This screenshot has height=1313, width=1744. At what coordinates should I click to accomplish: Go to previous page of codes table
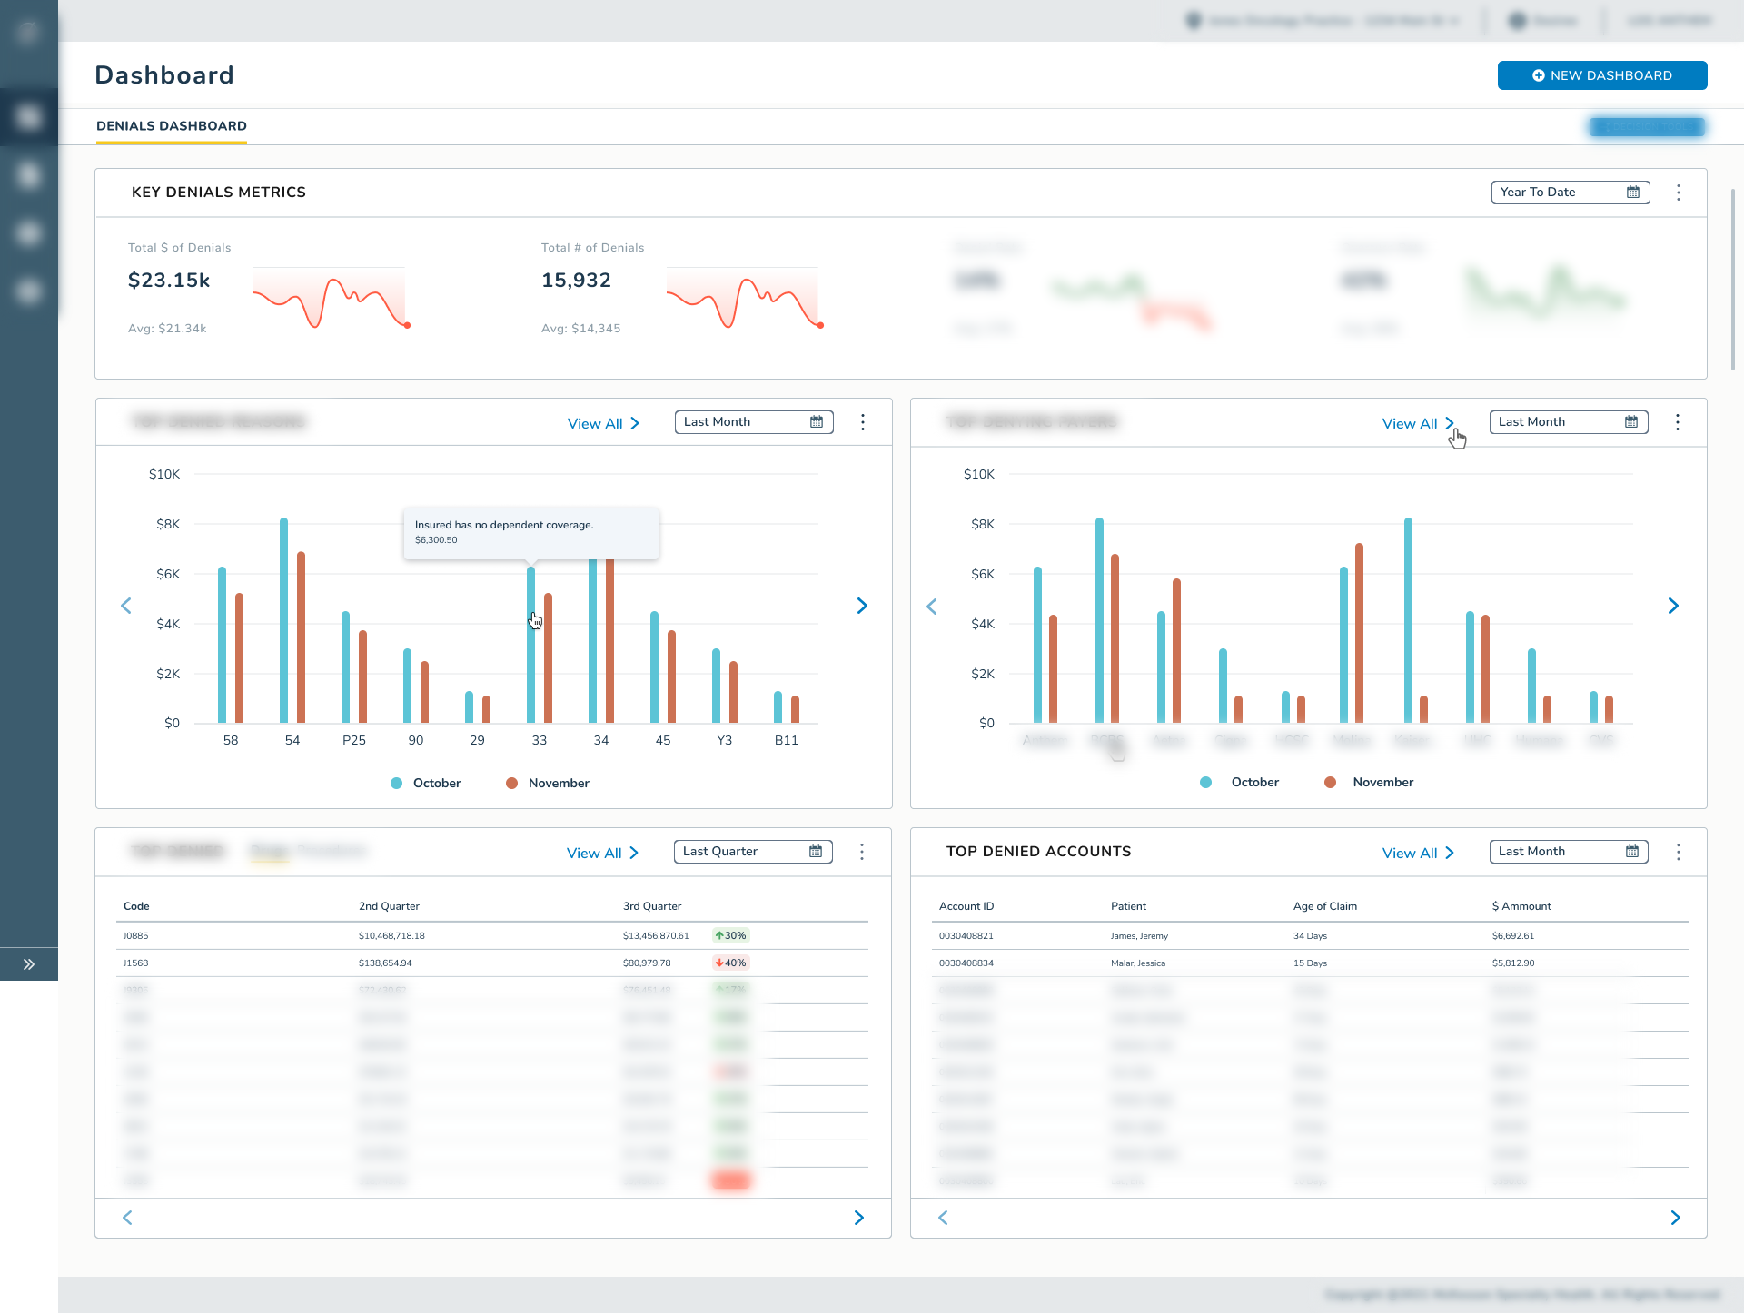pos(127,1218)
